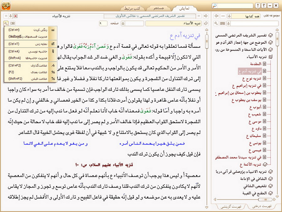The width and height of the screenshot is (282, 212).
Task: Close the تنزيه الأنبياء document tab with red X
Action: (x=16, y=16)
